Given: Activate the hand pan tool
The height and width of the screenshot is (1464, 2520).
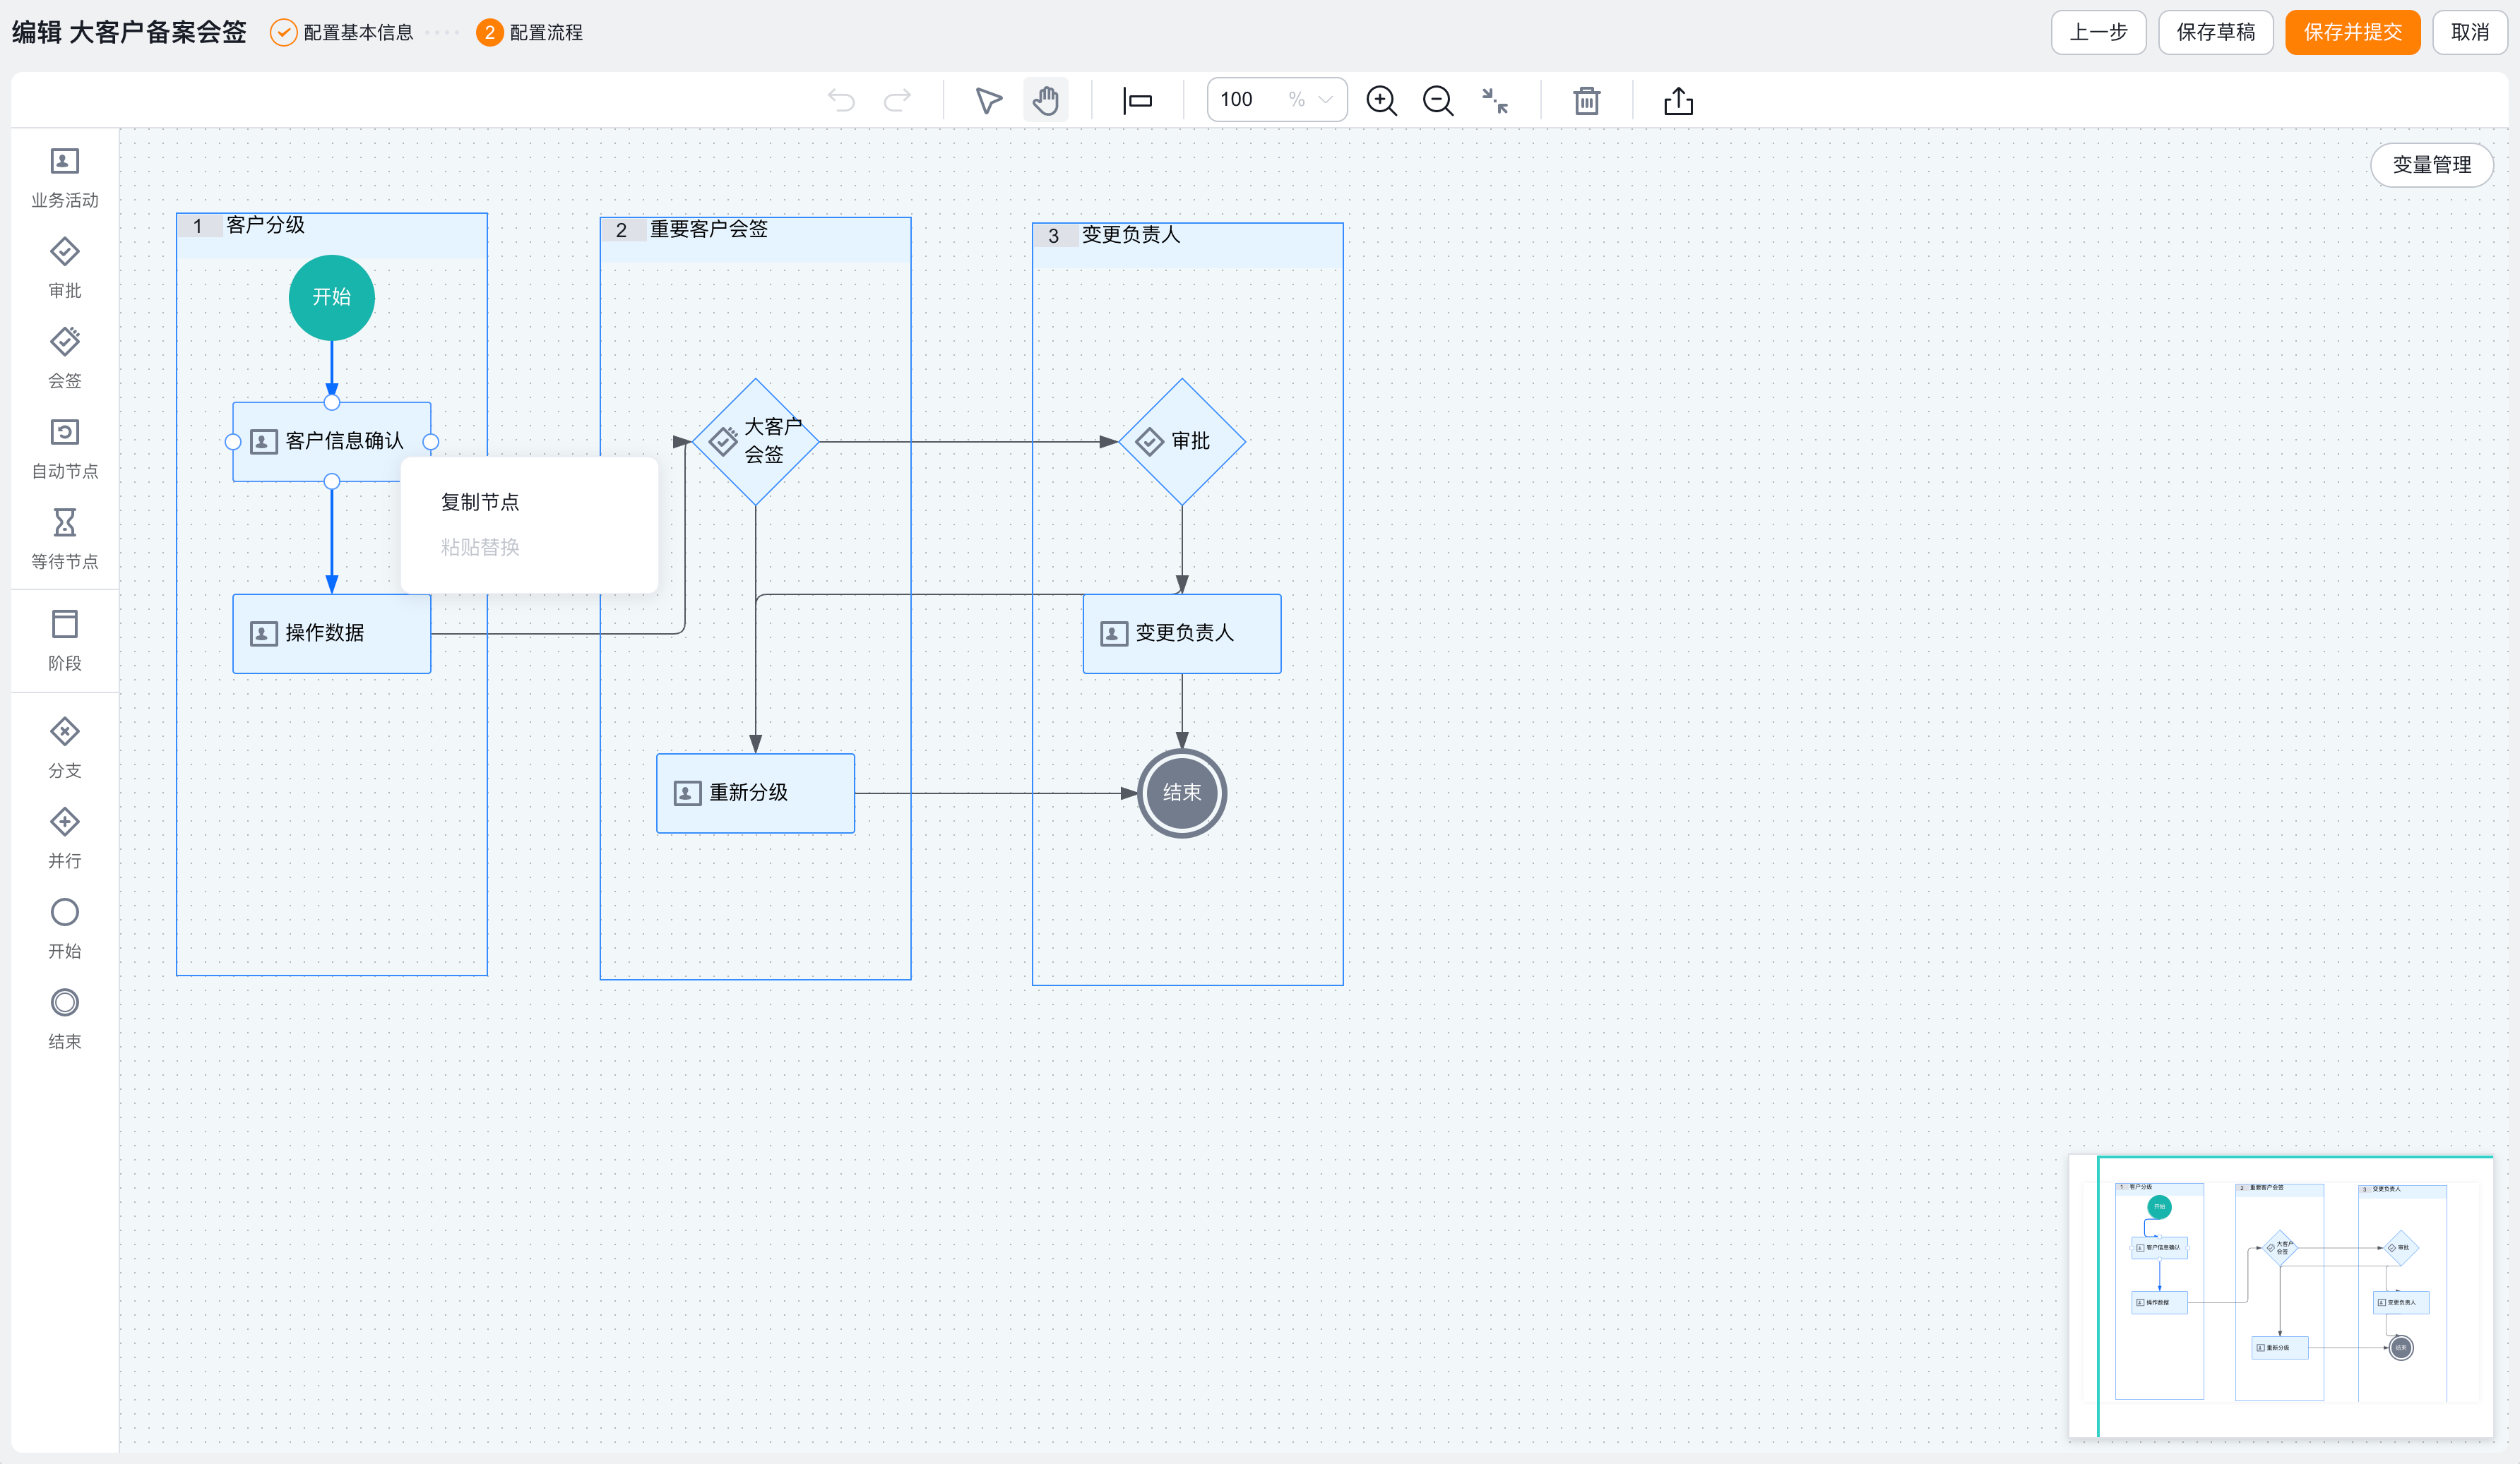Looking at the screenshot, I should click(1046, 100).
